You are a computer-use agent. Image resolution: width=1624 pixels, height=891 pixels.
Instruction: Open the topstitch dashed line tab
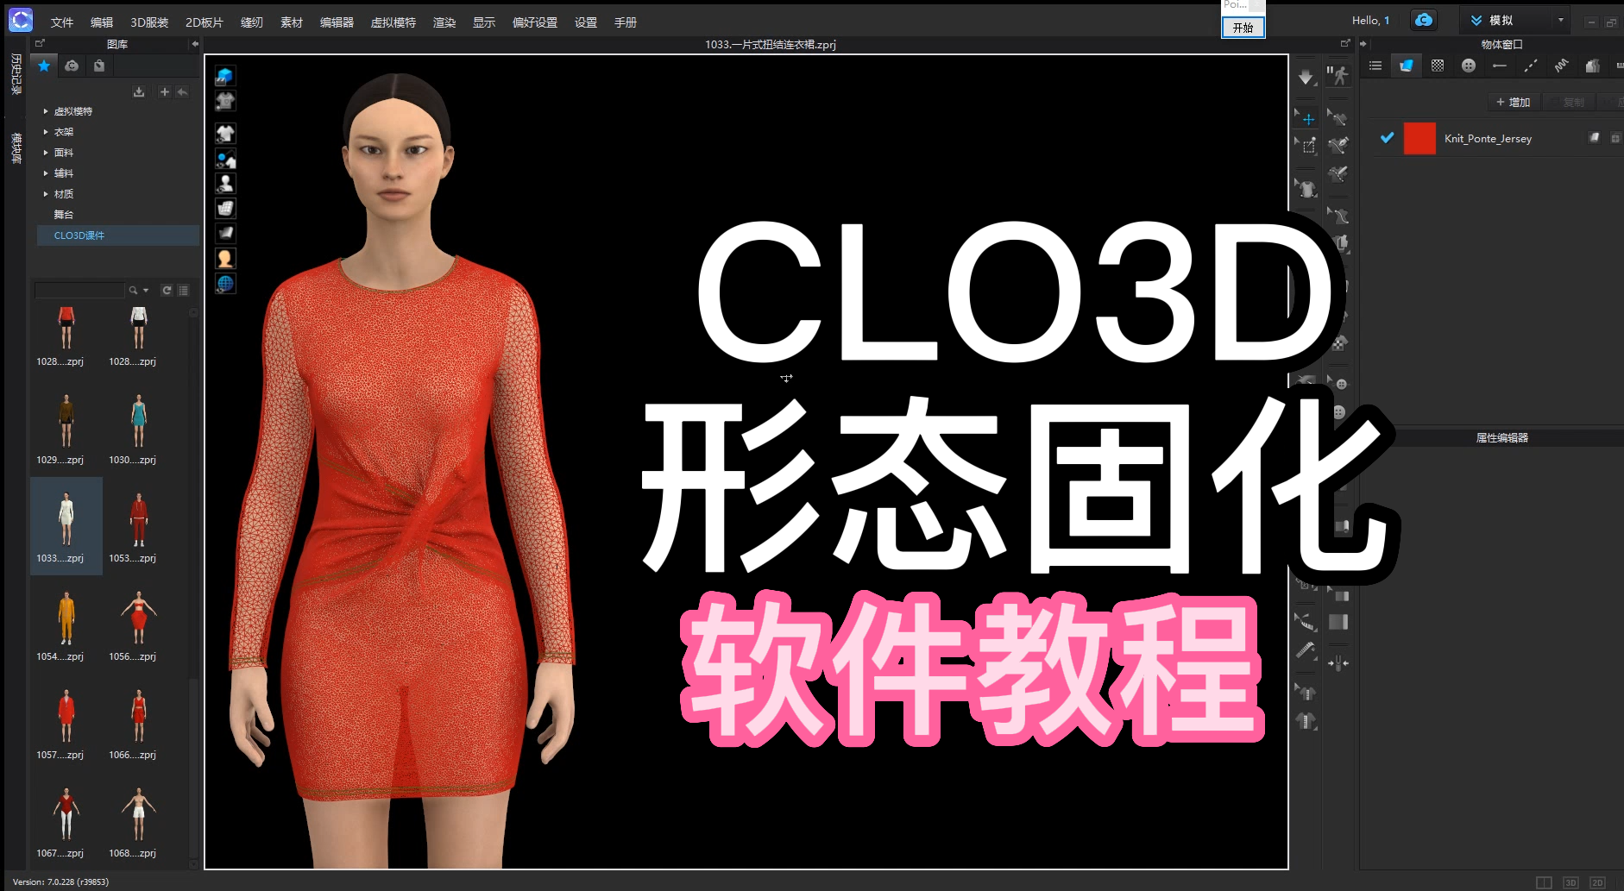pyautogui.click(x=1531, y=66)
